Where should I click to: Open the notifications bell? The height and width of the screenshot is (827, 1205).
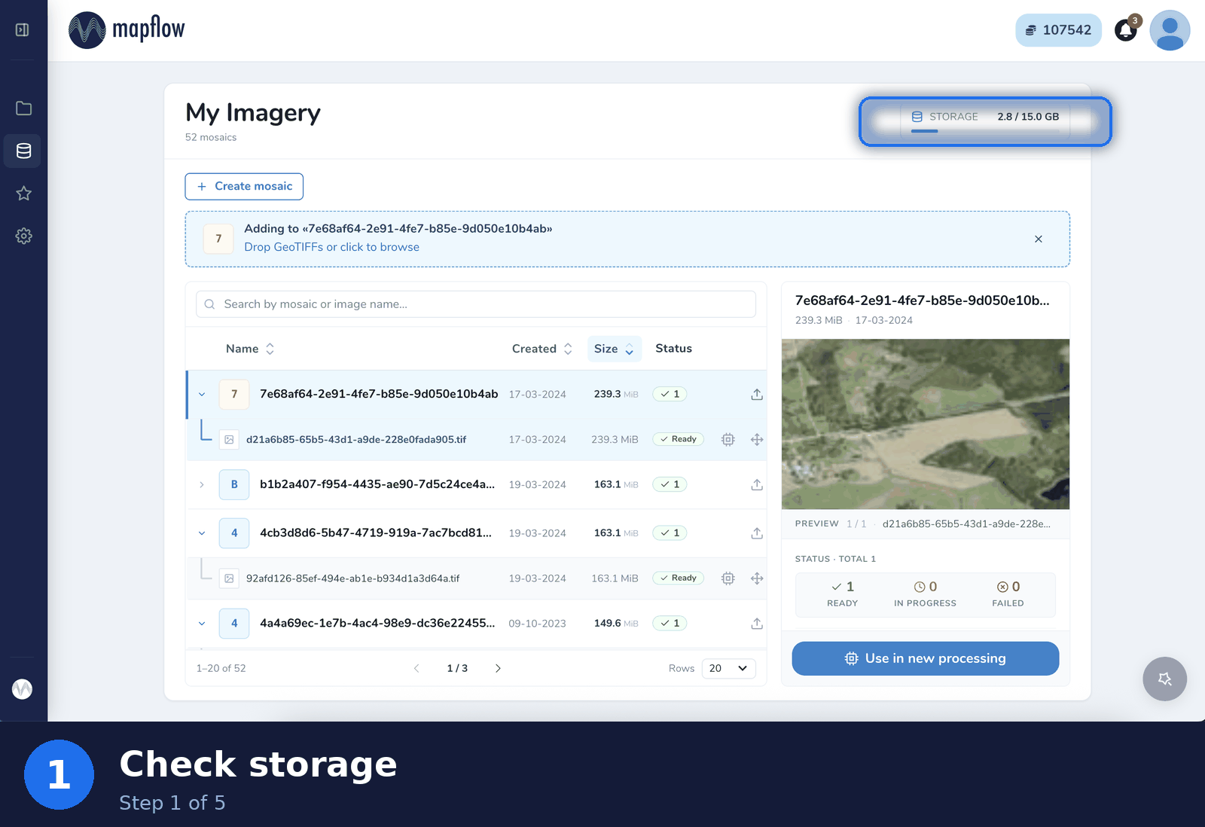(1126, 30)
